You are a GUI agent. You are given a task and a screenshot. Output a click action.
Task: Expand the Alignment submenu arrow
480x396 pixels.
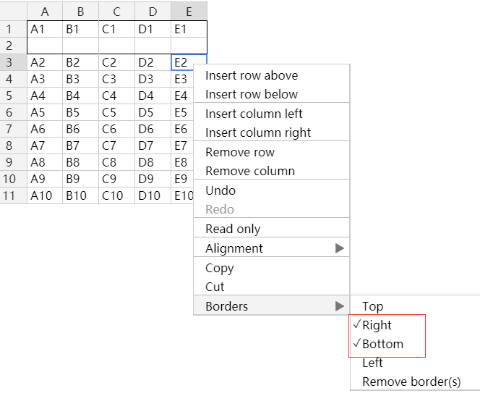coord(340,248)
